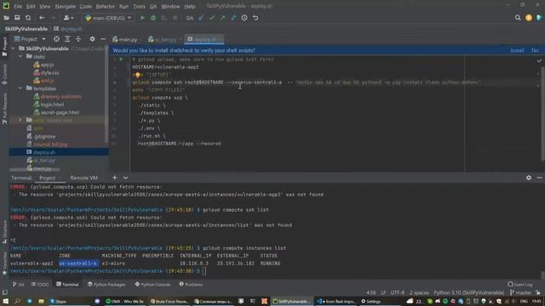Open Search Everywhere magnifier icon
This screenshot has width=545, height=306.
point(518,18)
